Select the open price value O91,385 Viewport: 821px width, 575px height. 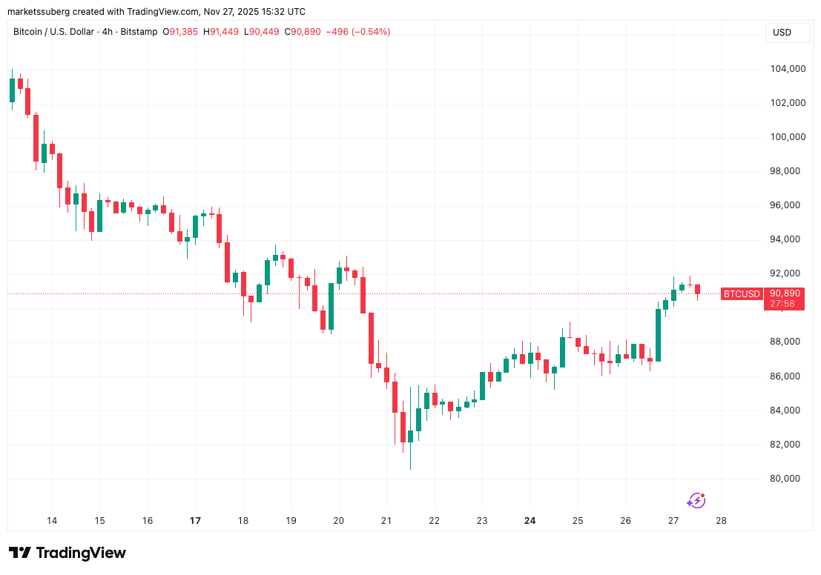pyautogui.click(x=180, y=32)
